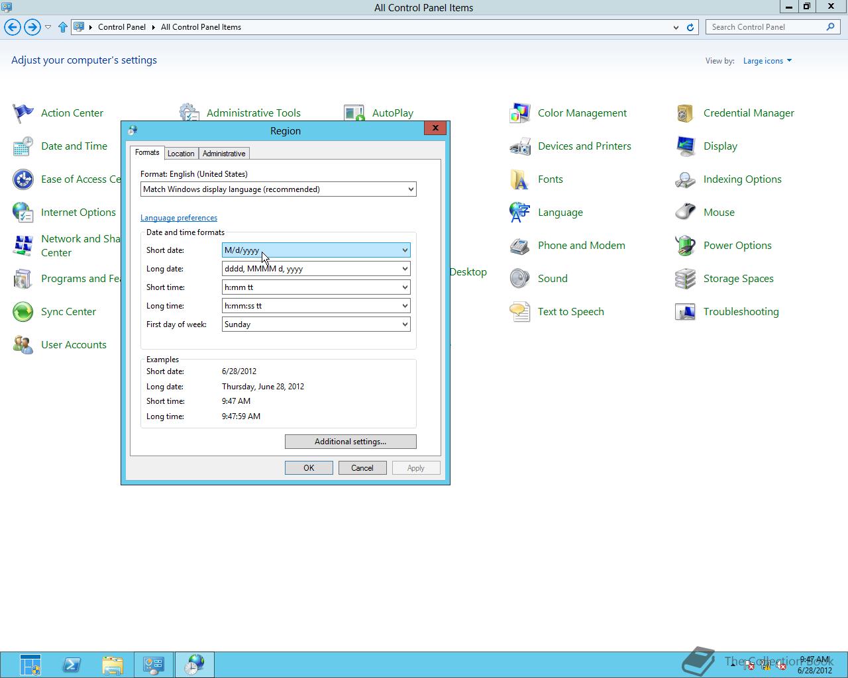Click the Display monitor icon
The image size is (848, 678).
pyautogui.click(x=686, y=146)
